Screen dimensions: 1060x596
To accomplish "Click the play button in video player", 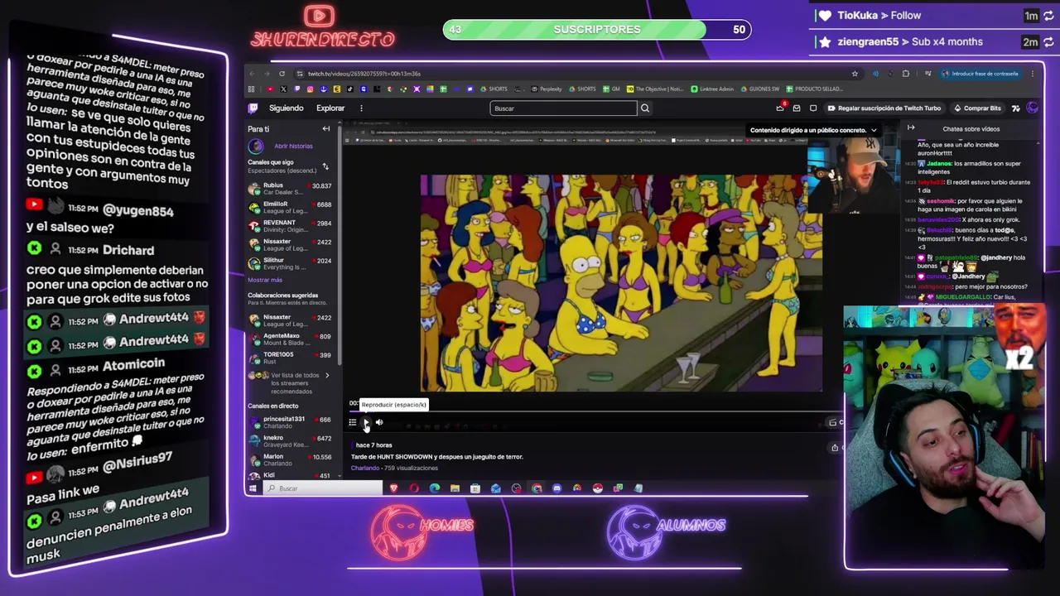I will 366,422.
